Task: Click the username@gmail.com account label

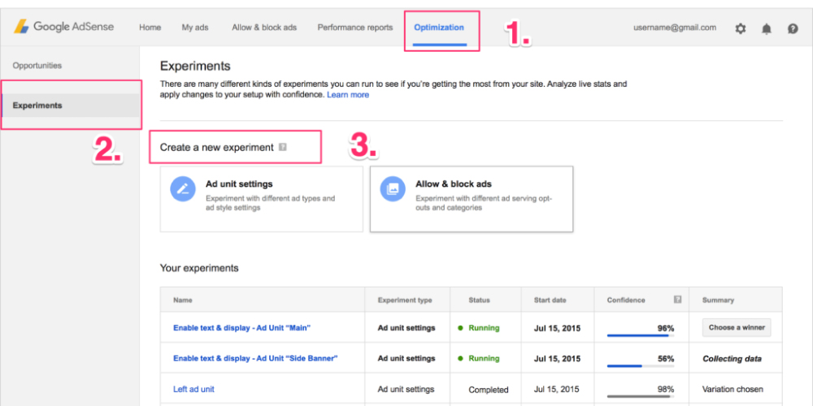Action: (x=675, y=28)
